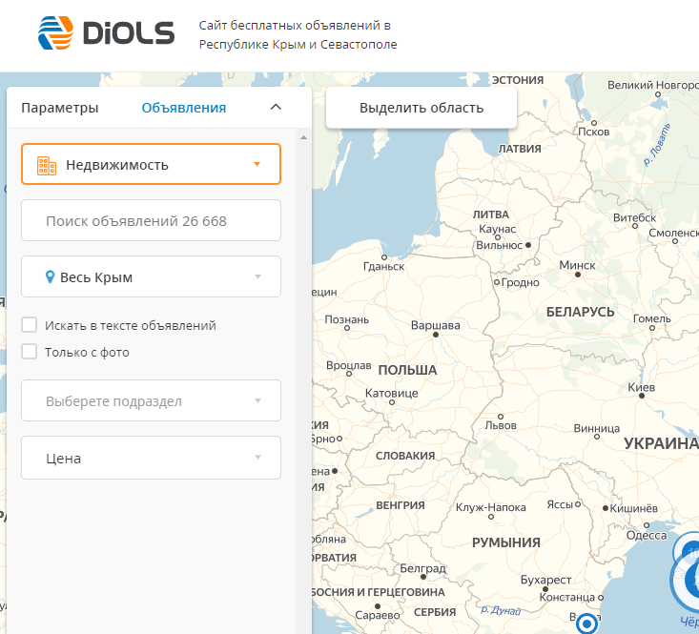The image size is (699, 634).
Task: Click the listing cluster marker near Одесса
Action: click(687, 553)
